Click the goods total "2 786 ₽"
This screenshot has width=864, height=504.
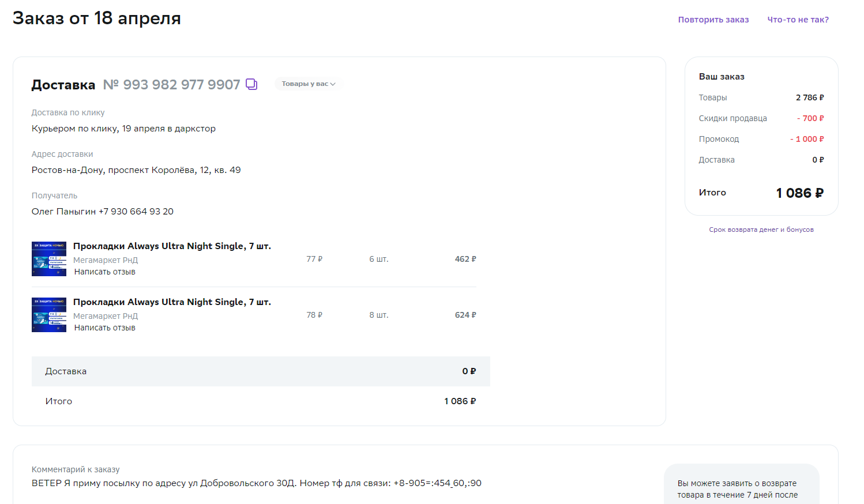(x=810, y=97)
